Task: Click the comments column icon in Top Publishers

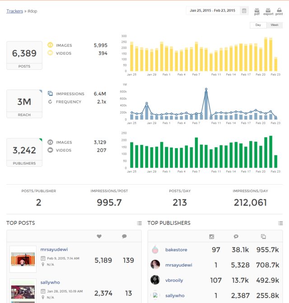Action: [x=236, y=236]
